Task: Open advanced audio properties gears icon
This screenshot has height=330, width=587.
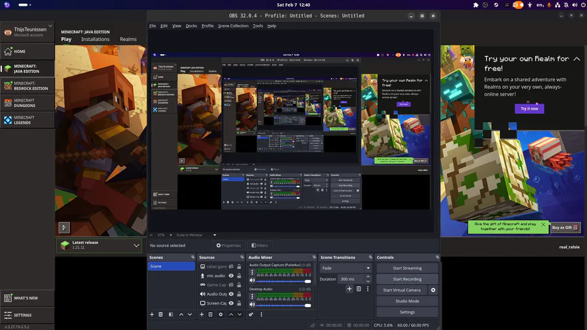Action: tap(251, 314)
